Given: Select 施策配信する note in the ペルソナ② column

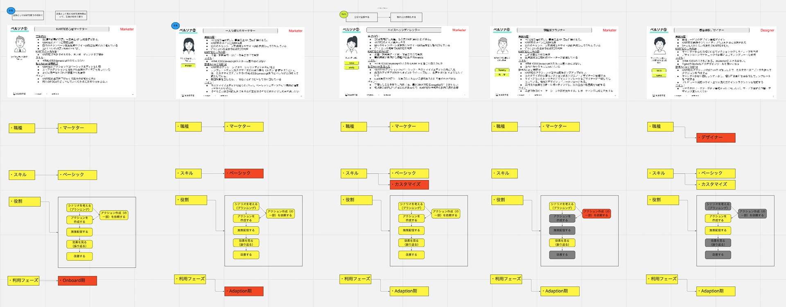Looking at the screenshot, I should click(246, 231).
